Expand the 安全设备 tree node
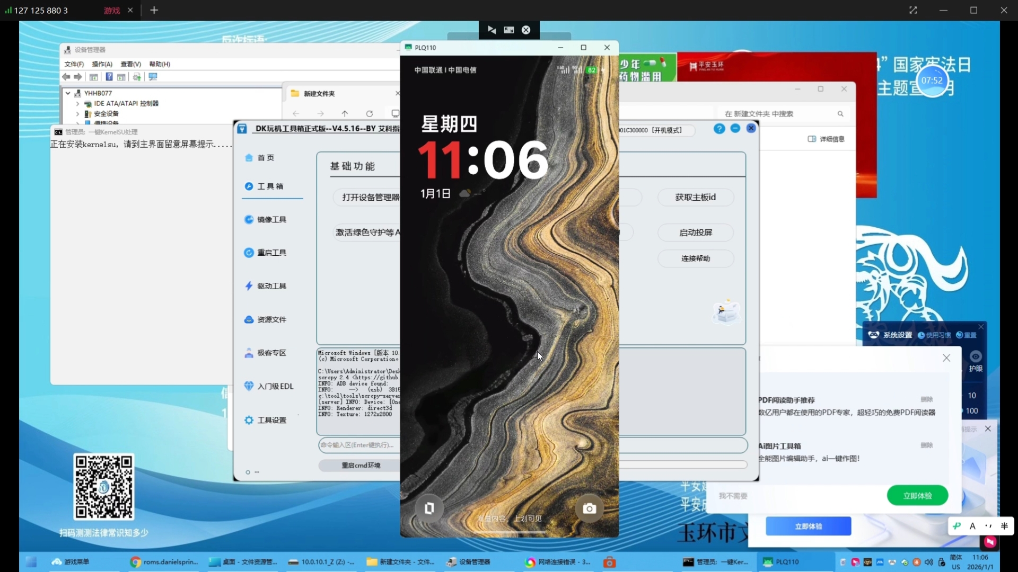The width and height of the screenshot is (1018, 572). pos(77,114)
